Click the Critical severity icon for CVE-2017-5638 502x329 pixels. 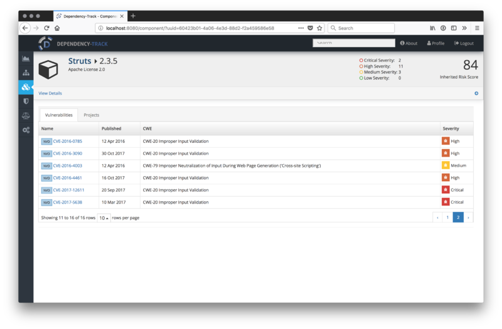tap(446, 202)
